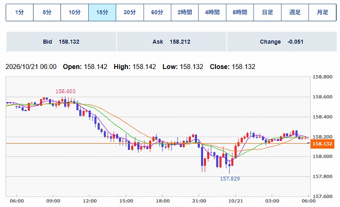The image size is (340, 207).
Task: Switch to 週足 weekly chart
Action: click(x=295, y=12)
